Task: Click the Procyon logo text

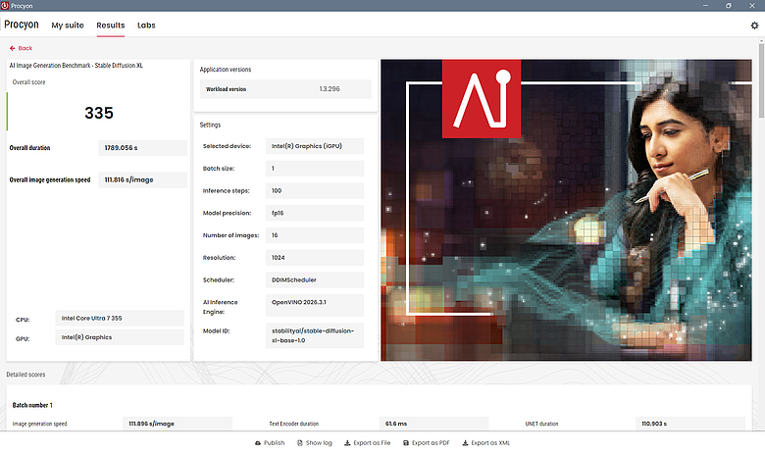Action: point(22,25)
